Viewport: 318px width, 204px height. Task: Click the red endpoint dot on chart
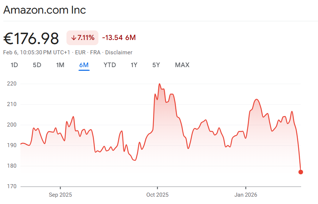301,172
